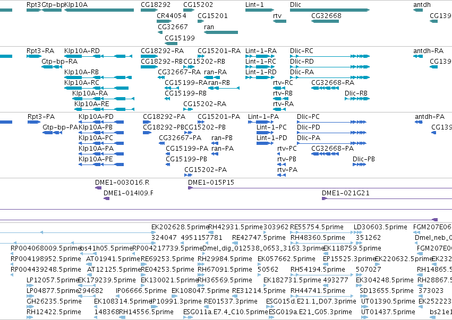
Task: Click the rtv-PB protein label
Action: [287, 159]
